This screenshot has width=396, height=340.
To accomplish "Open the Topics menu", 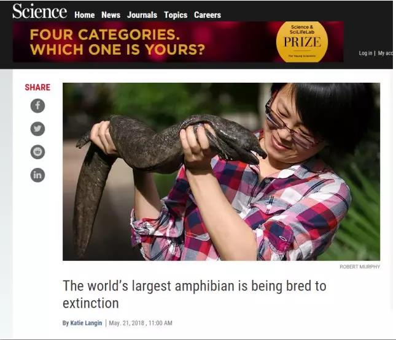I will 176,15.
